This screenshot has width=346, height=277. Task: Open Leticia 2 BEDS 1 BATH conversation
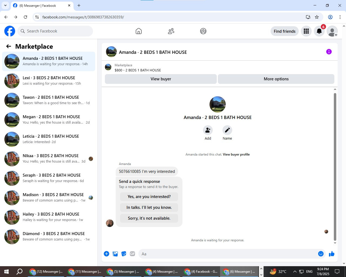(49, 139)
